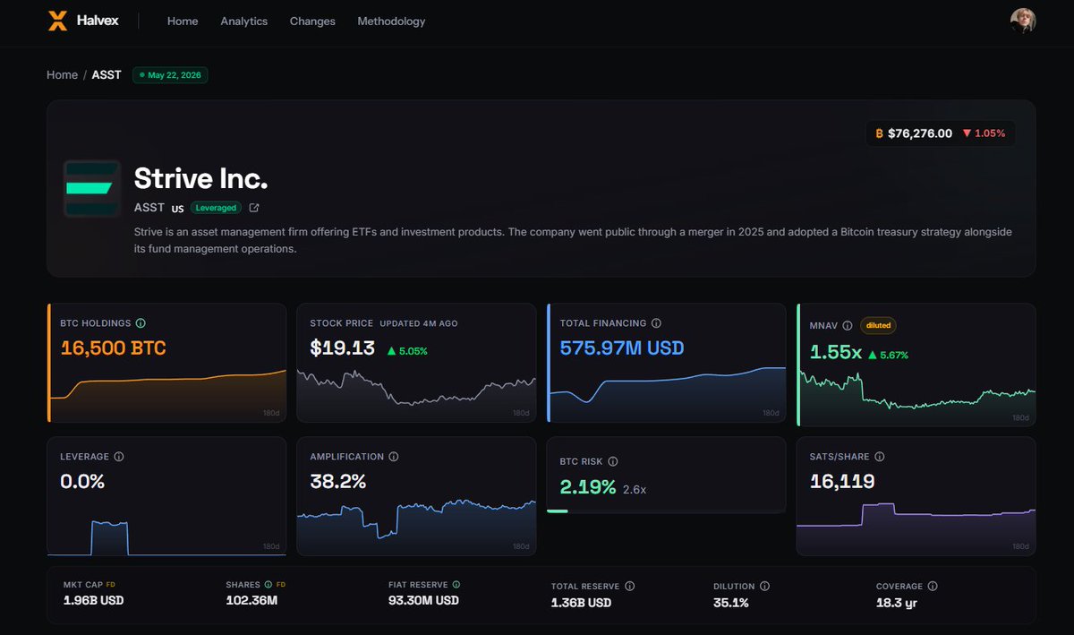Image resolution: width=1074 pixels, height=635 pixels.
Task: Click the 1.55x MNAV value
Action: tap(836, 354)
